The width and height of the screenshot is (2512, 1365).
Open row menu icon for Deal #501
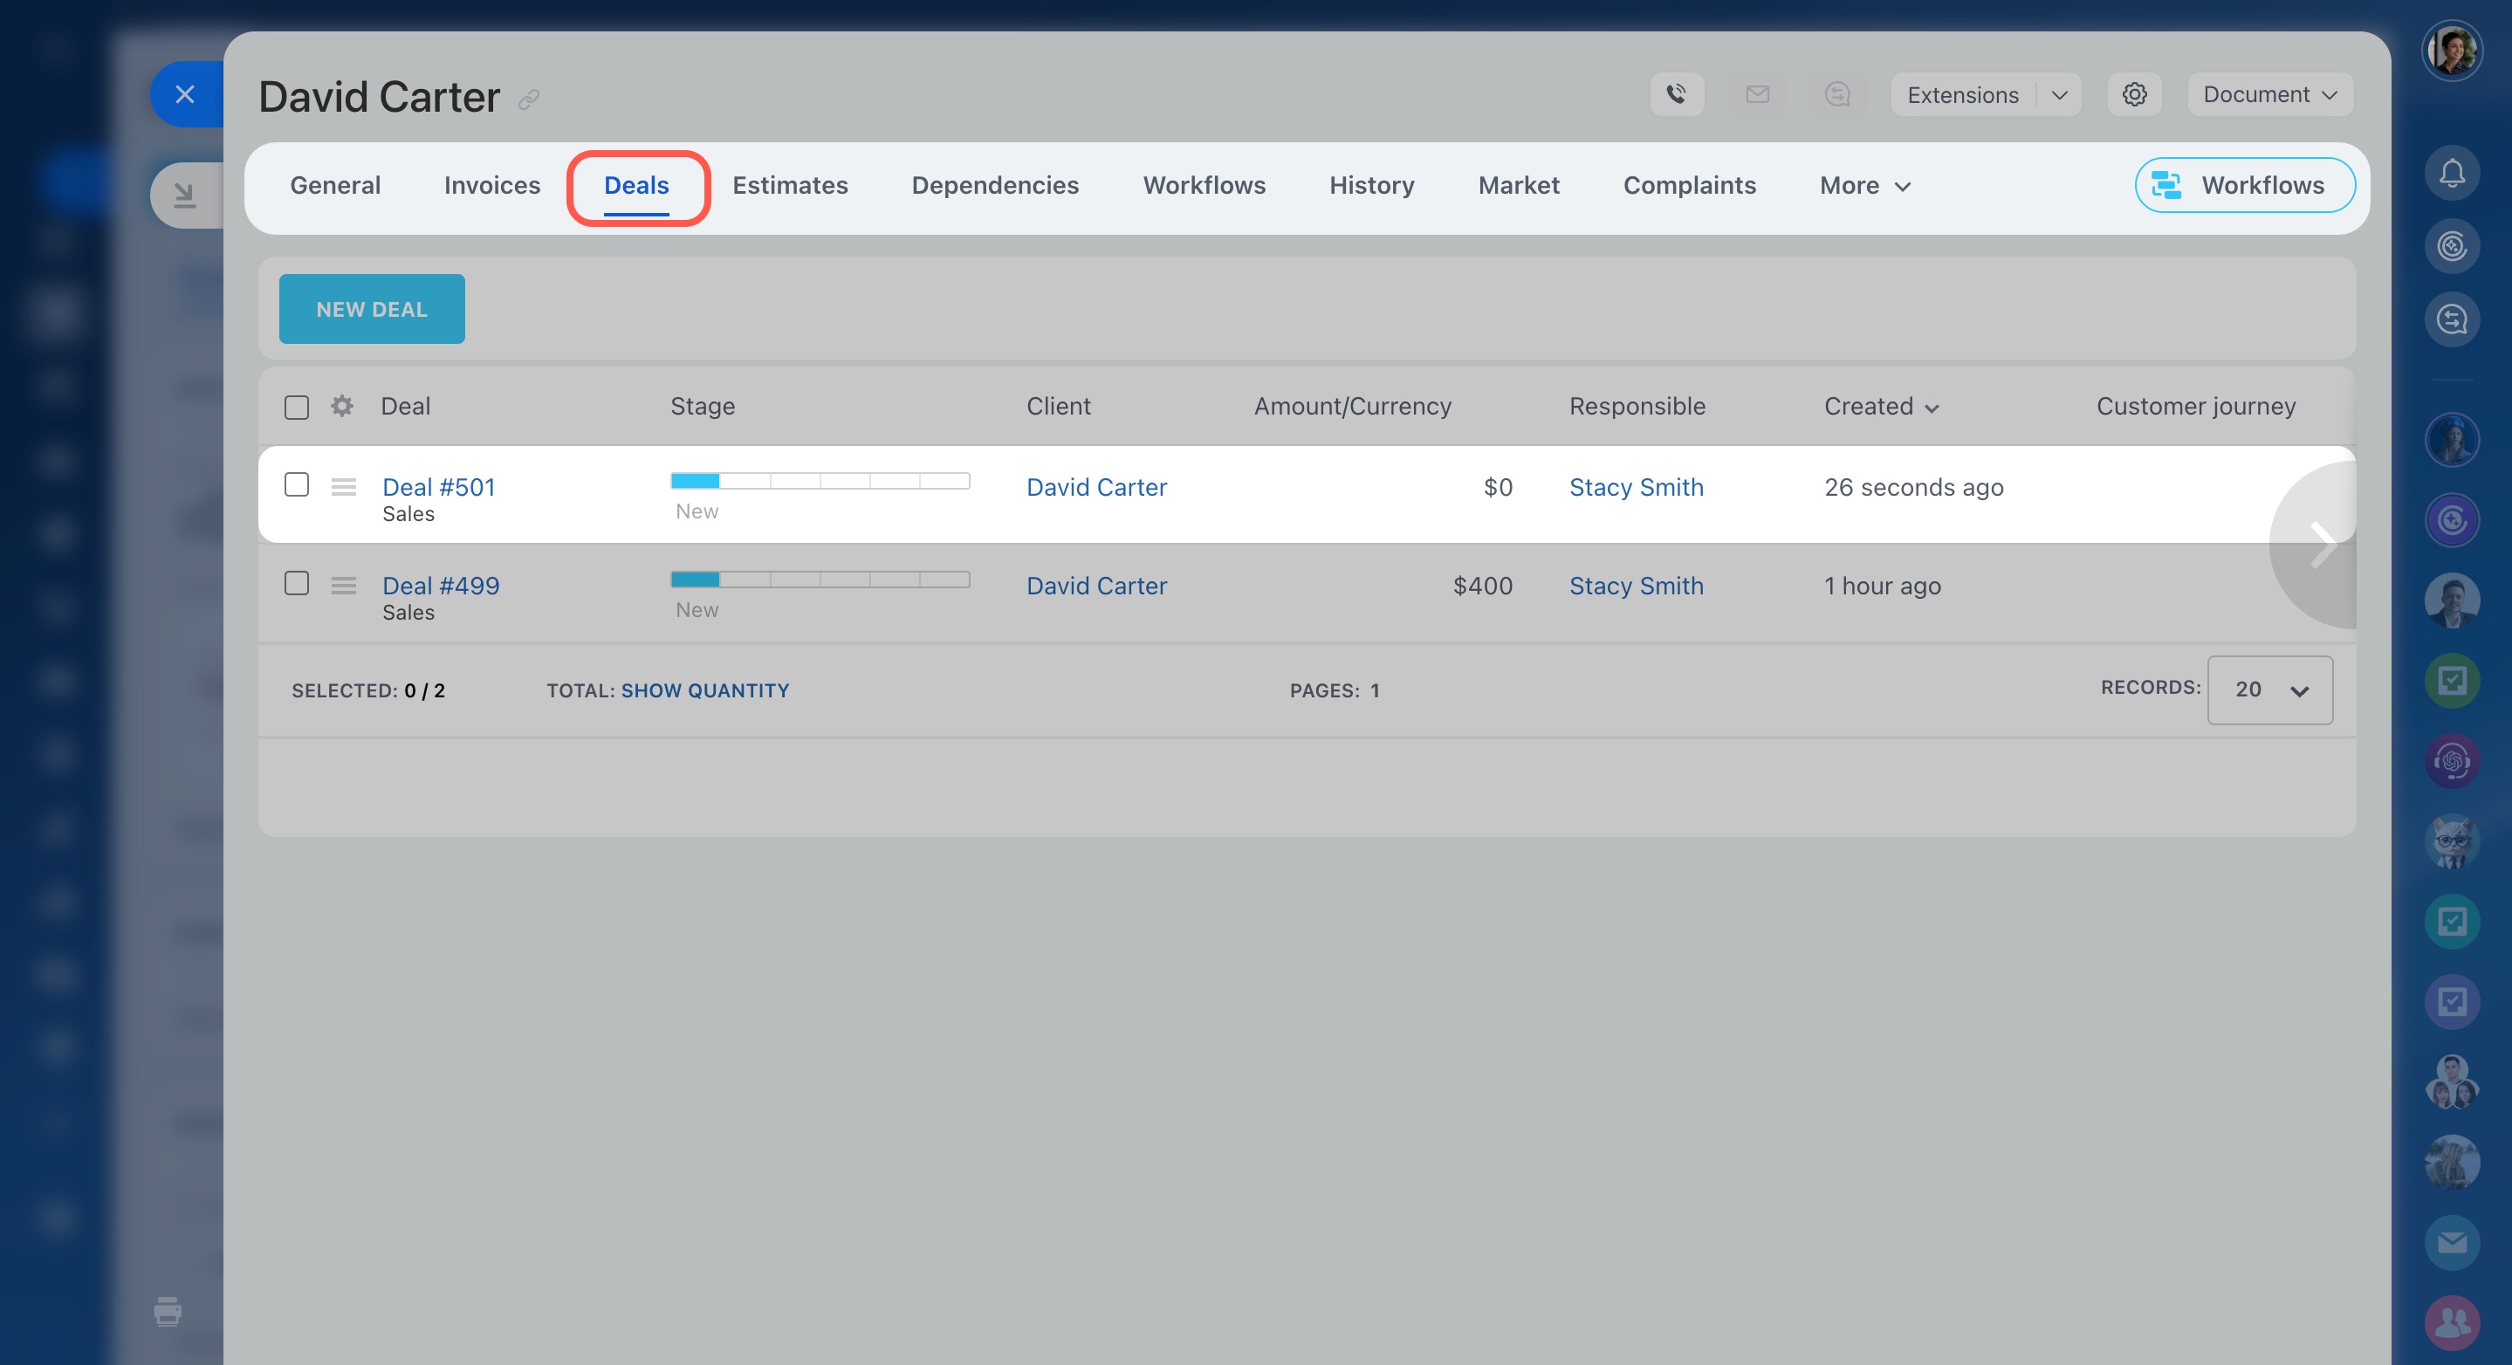[x=343, y=486]
